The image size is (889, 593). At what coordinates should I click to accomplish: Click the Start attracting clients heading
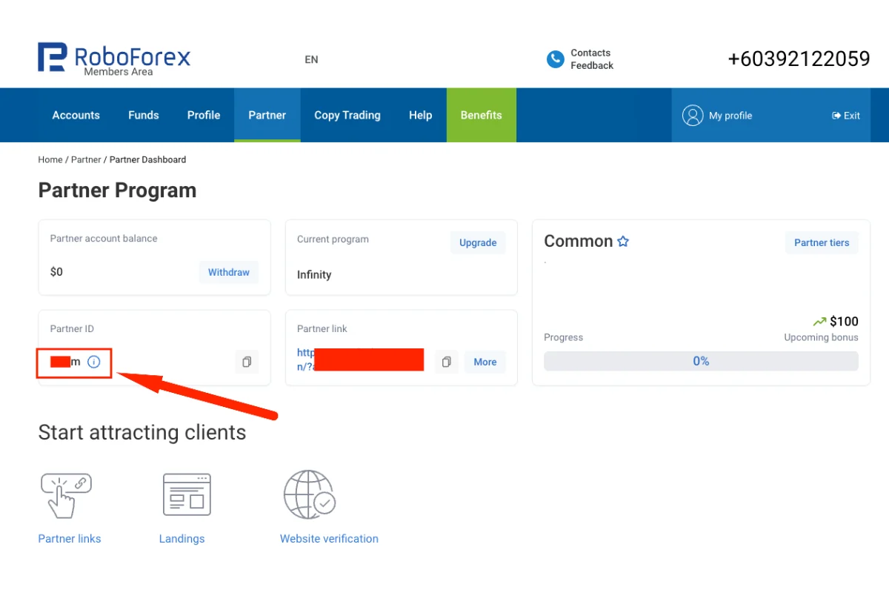(142, 432)
